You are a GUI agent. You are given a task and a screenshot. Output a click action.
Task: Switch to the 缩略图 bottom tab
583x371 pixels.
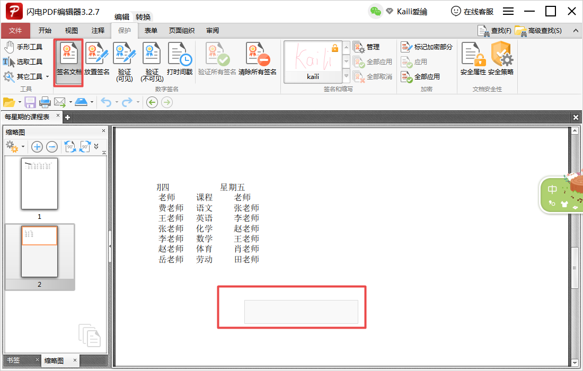pos(54,360)
